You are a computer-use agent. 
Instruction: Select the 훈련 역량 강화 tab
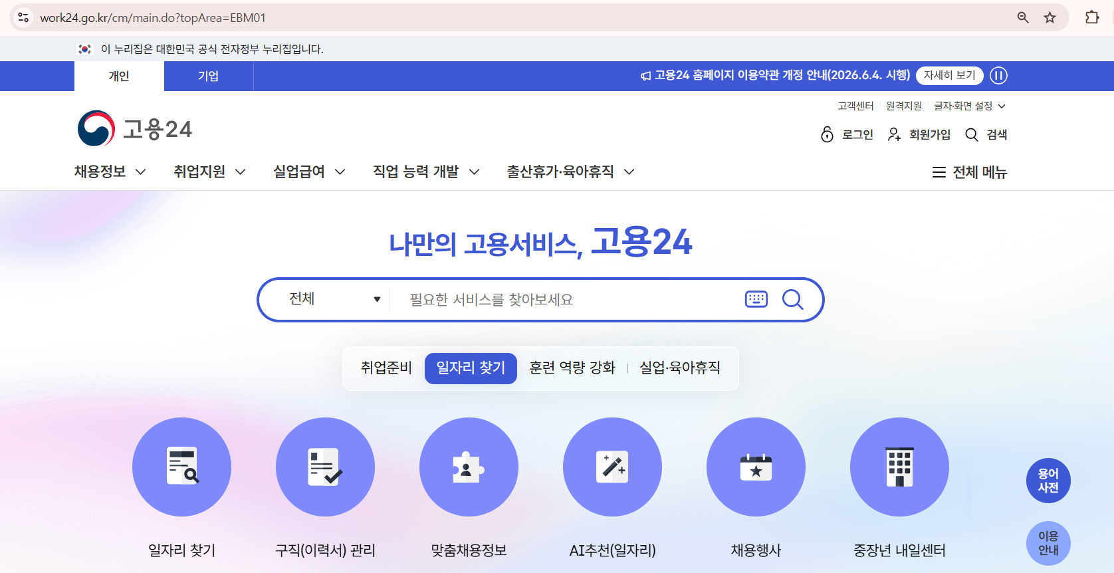pos(572,368)
